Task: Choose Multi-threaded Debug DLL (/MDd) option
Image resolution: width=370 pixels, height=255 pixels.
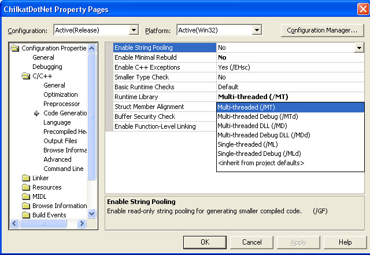Action: coord(290,135)
